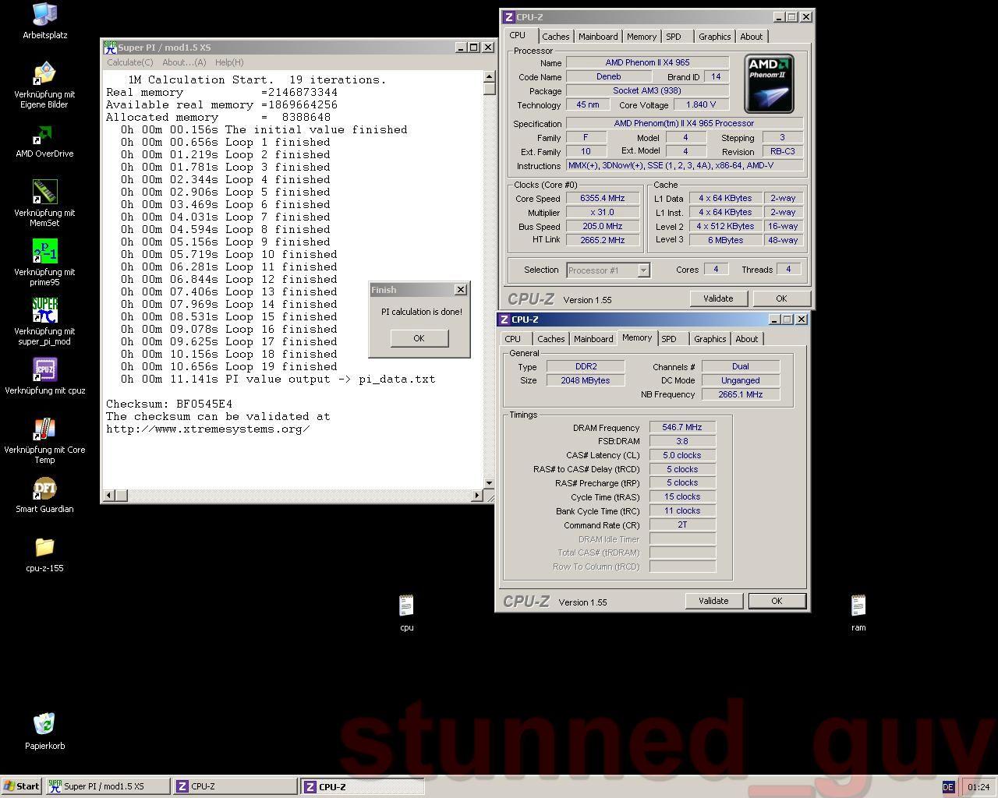The height and width of the screenshot is (798, 998).
Task: Switch to first CPU-Z taskbar button
Action: tap(235, 786)
